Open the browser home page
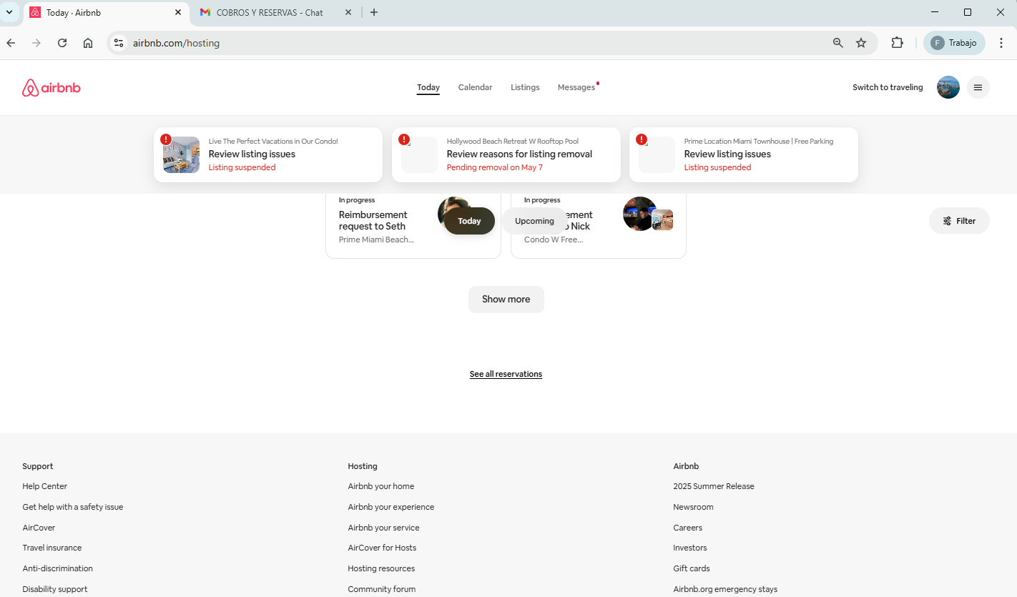Screen dimensions: 1017x597 [88, 43]
